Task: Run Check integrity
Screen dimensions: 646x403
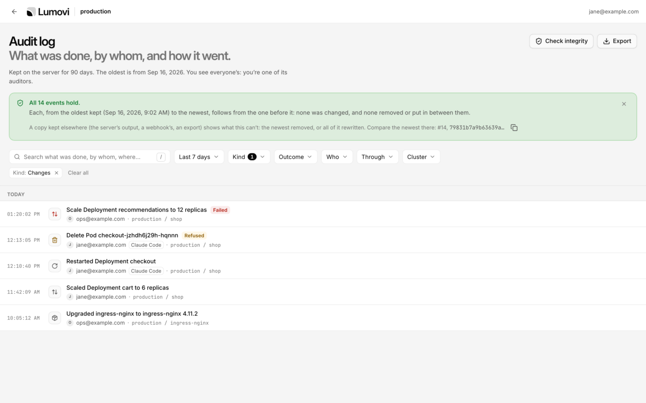Action: tap(561, 41)
